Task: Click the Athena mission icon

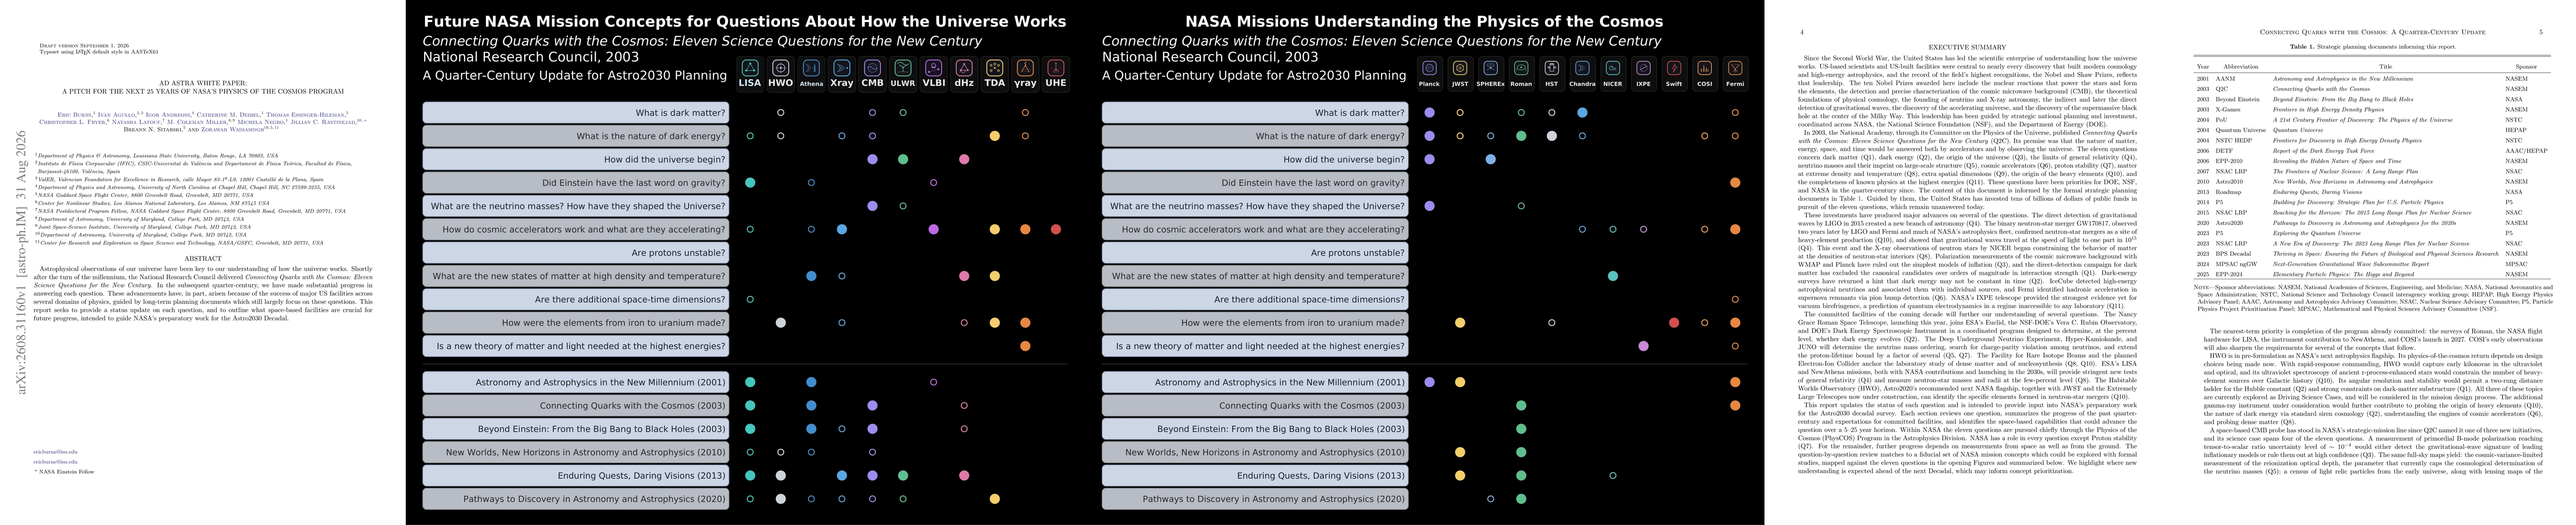Action: click(x=811, y=68)
